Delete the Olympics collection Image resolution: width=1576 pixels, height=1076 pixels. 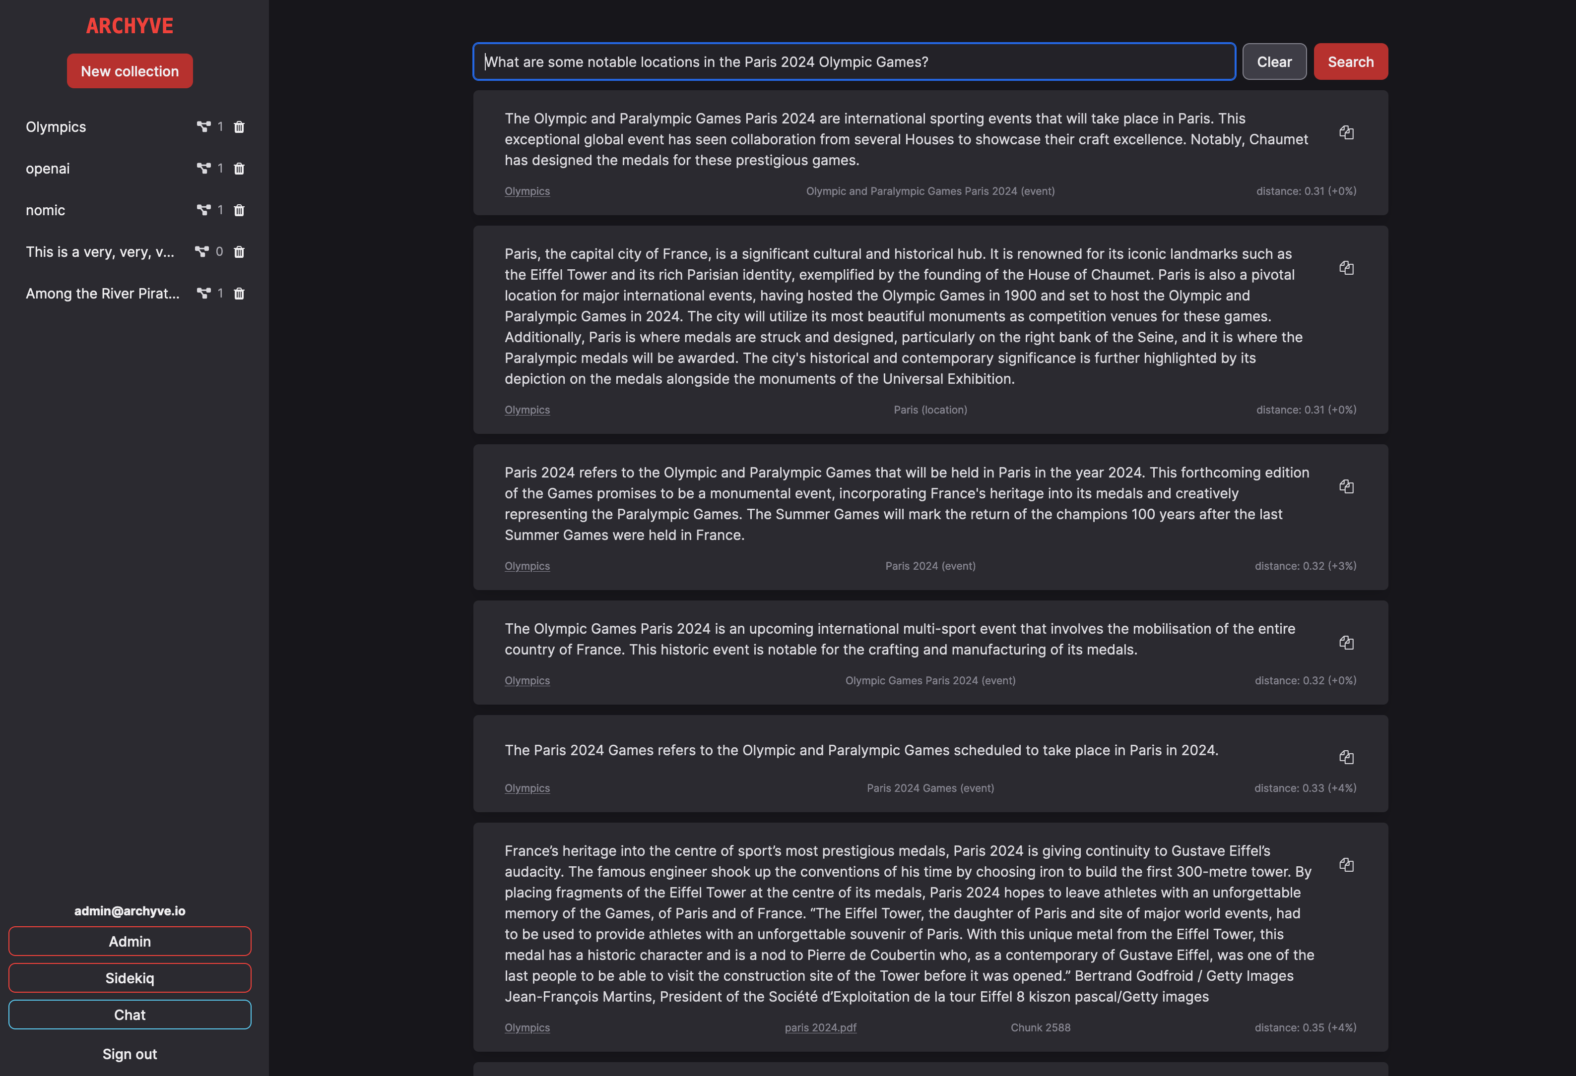[x=239, y=127]
